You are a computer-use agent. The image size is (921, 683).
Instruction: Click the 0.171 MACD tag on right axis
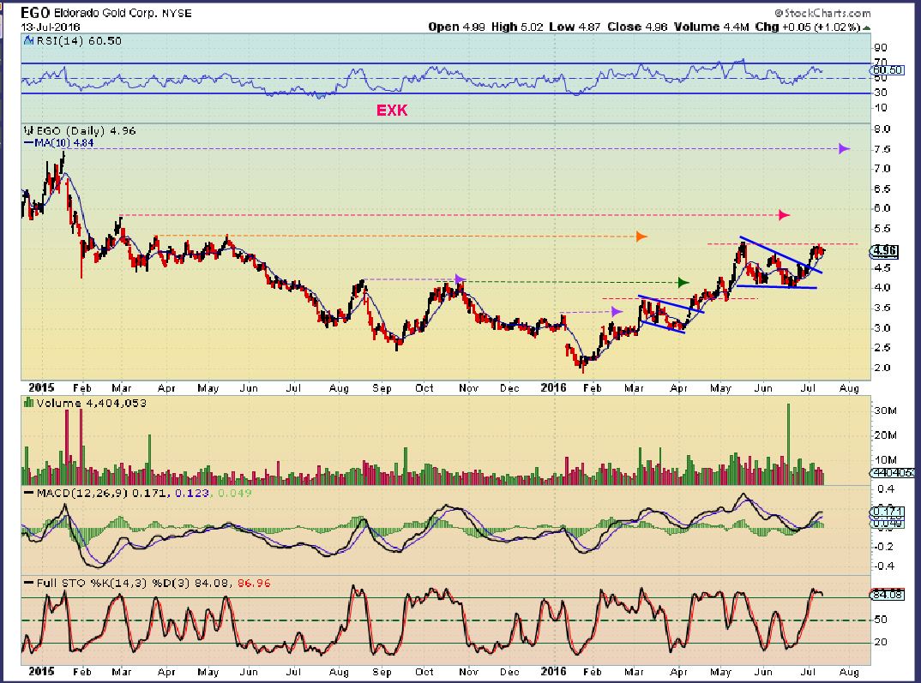pos(888,512)
